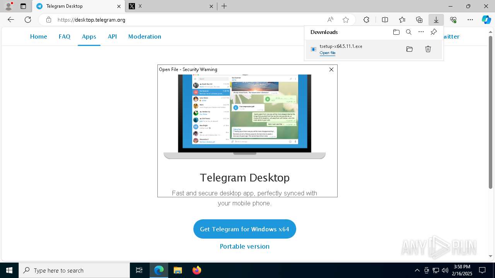Open Task View on the taskbar
495x278 pixels.
point(139,270)
